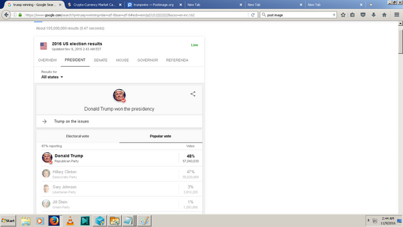Switch to the OVERVIEW tab
403x227 pixels.
47,60
